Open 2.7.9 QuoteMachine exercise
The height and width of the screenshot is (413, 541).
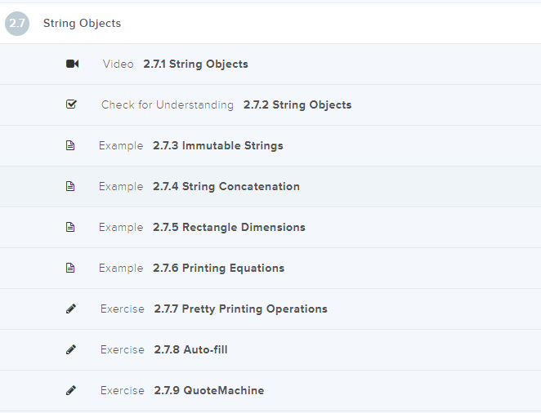tap(208, 390)
